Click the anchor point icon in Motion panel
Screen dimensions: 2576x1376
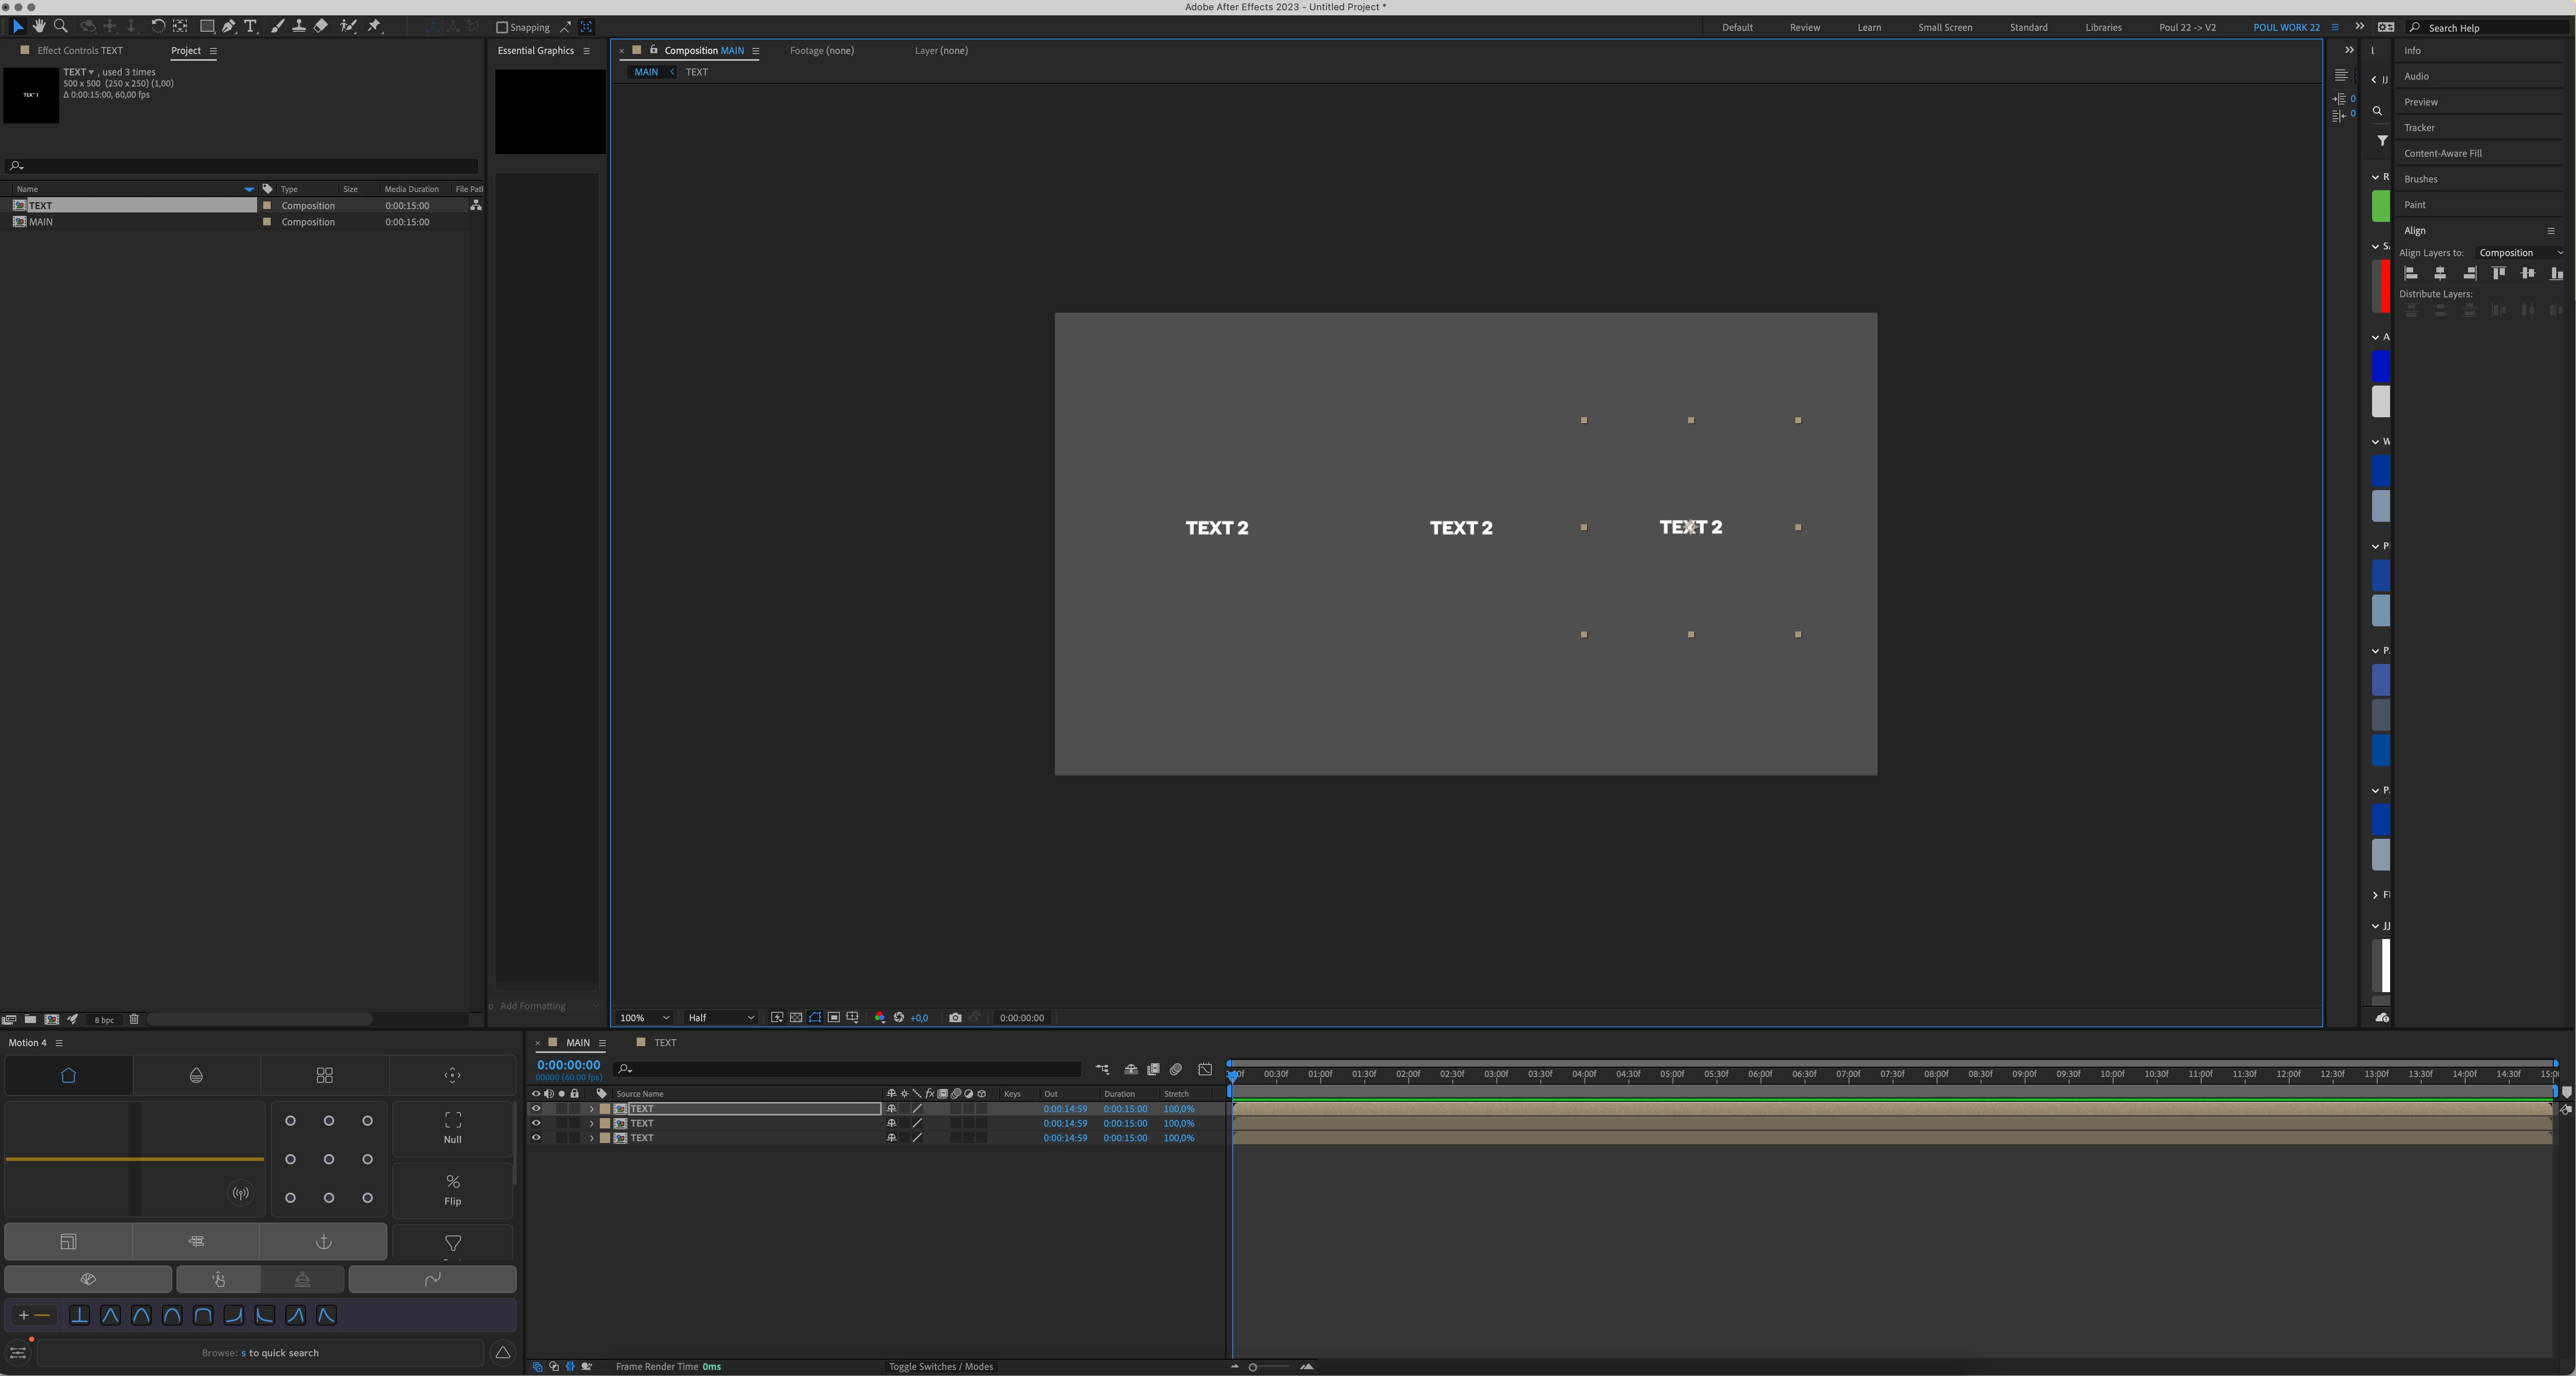323,1241
